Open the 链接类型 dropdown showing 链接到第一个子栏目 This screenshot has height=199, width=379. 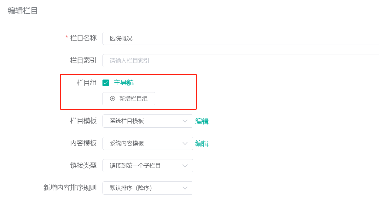[x=148, y=166]
